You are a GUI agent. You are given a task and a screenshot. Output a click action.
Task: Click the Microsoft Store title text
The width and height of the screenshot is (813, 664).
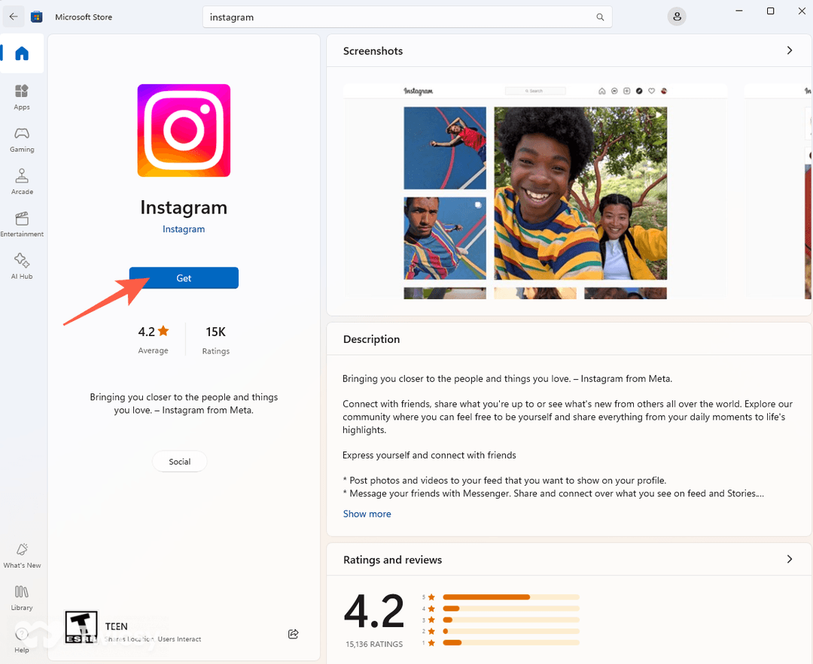click(84, 17)
